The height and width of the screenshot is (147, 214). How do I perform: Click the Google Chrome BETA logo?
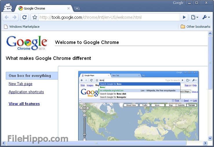pyautogui.click(x=27, y=43)
